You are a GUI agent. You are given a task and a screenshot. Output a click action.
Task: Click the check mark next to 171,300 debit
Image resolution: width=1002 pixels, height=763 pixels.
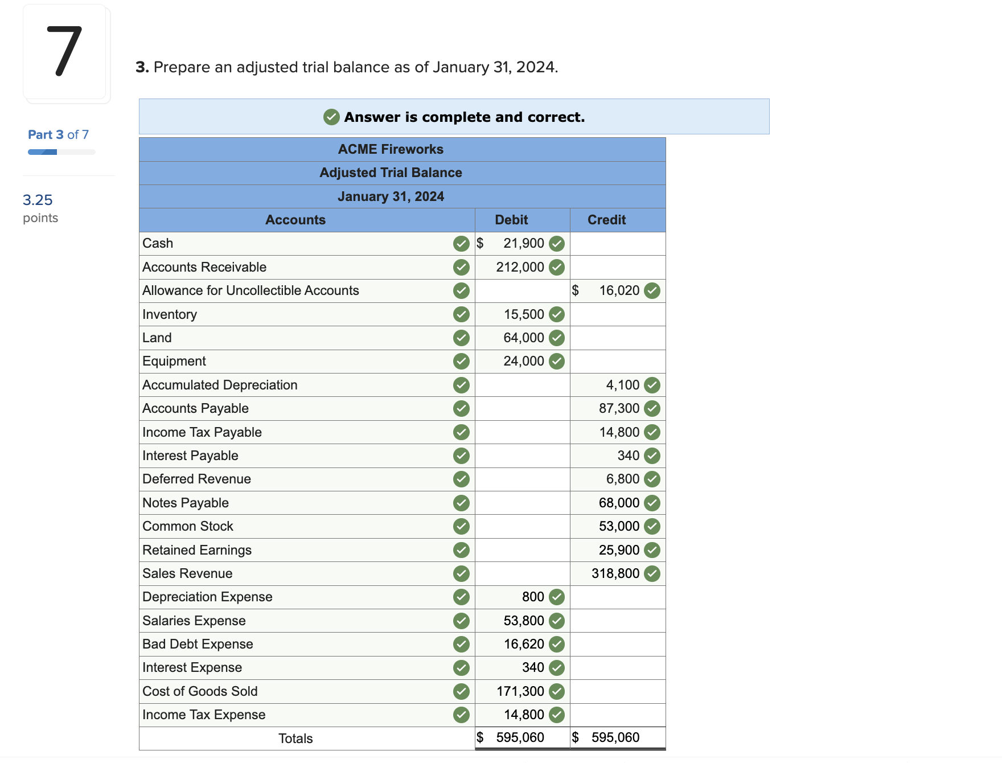click(x=557, y=692)
